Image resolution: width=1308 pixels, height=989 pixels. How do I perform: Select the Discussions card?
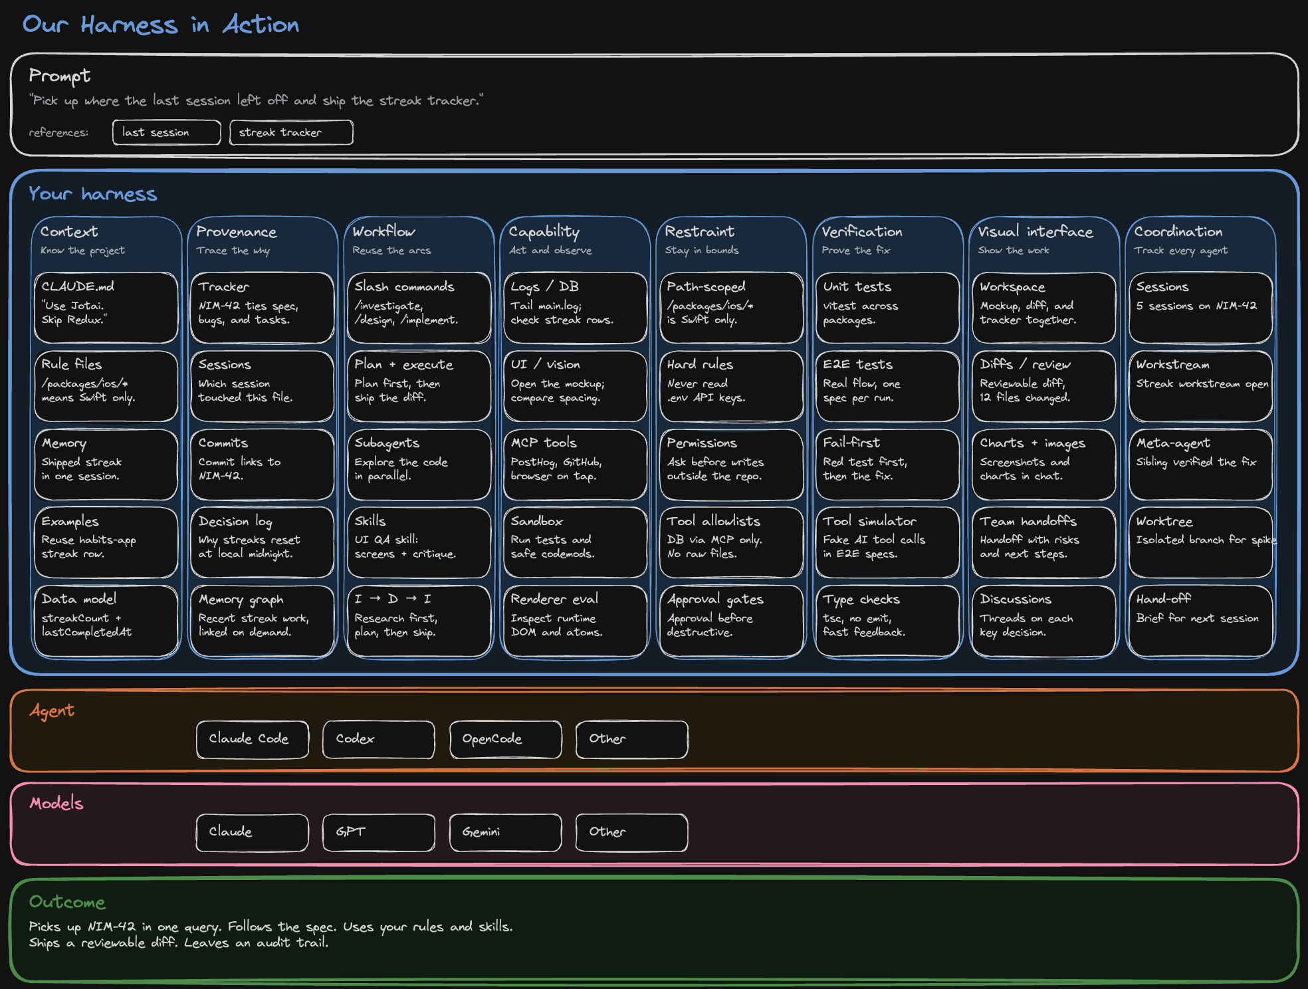[x=1044, y=621]
